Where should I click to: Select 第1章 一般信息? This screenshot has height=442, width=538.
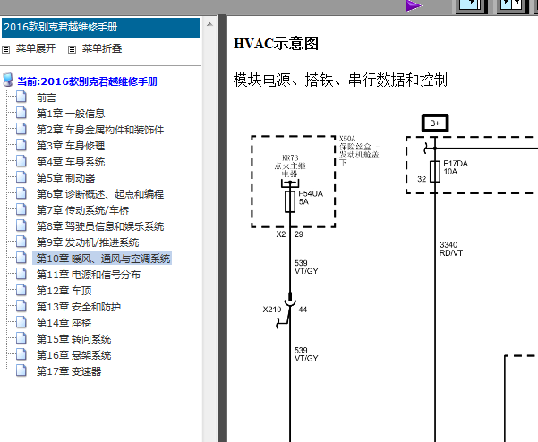[71, 114]
